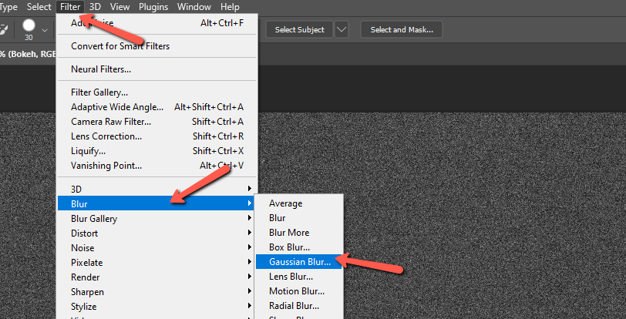The width and height of the screenshot is (626, 319).
Task: Select Liquify from the Filter menu
Action: click(89, 151)
